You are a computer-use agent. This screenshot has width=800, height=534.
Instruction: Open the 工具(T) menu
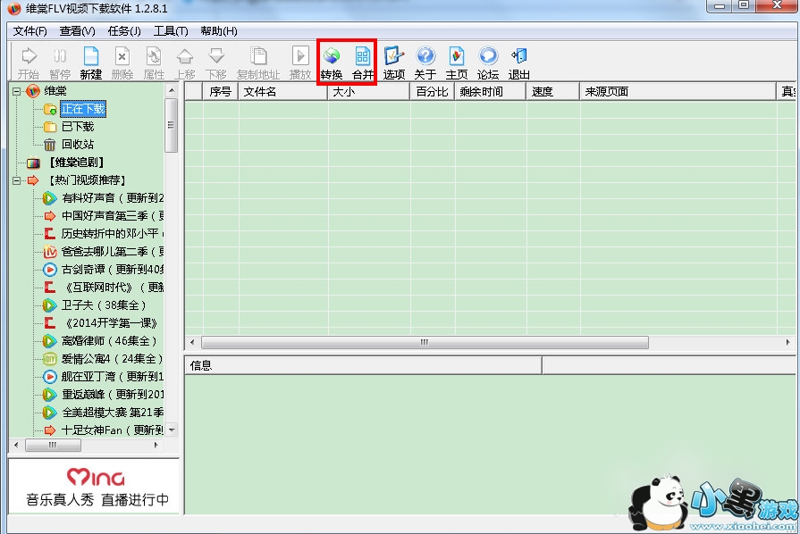pos(171,31)
